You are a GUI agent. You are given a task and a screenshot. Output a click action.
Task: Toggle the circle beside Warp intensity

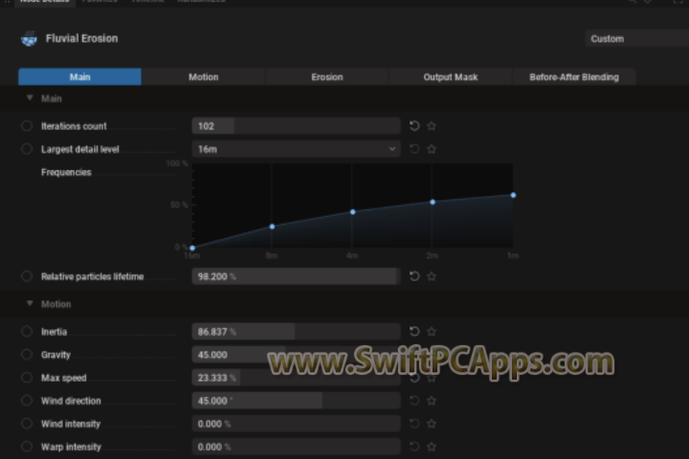(x=27, y=447)
